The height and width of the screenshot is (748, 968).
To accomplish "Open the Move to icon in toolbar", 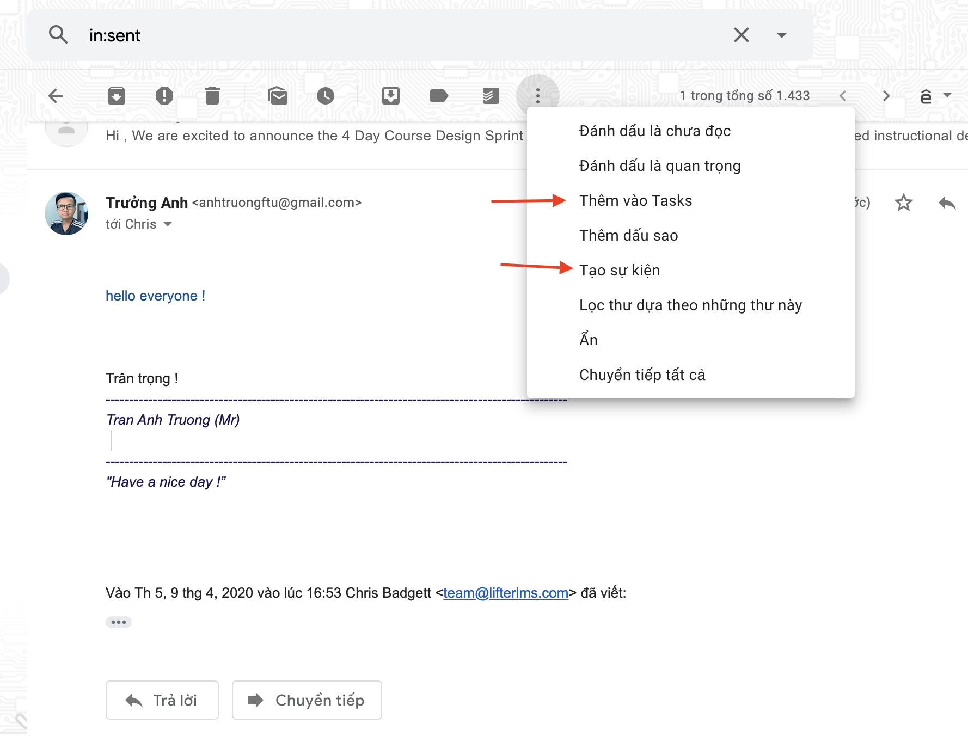I will tap(390, 96).
